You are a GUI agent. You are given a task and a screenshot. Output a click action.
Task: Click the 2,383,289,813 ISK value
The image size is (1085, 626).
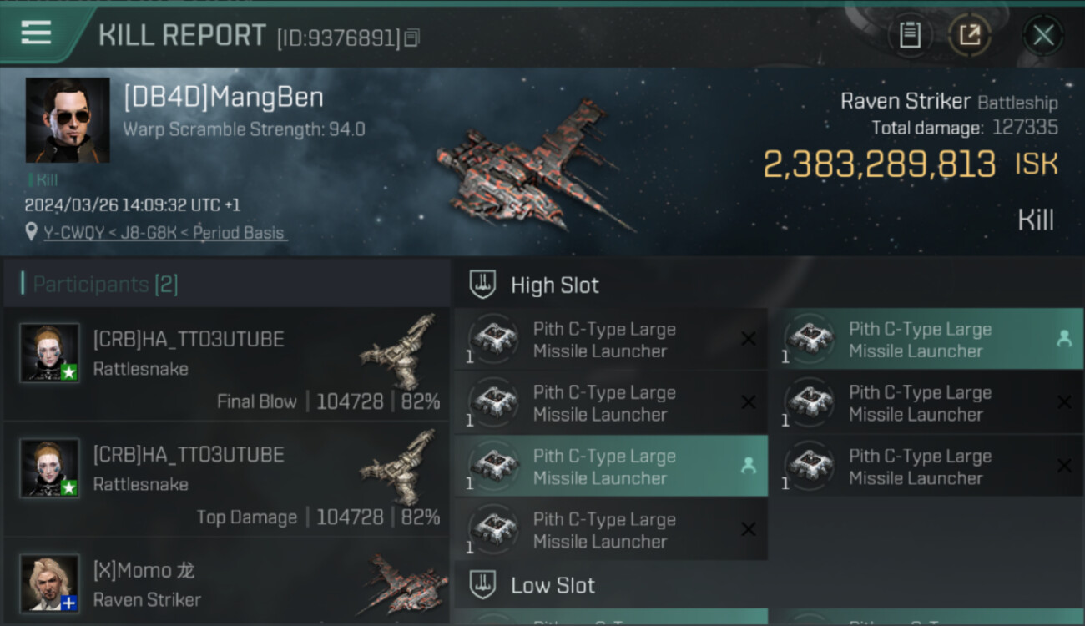(911, 164)
